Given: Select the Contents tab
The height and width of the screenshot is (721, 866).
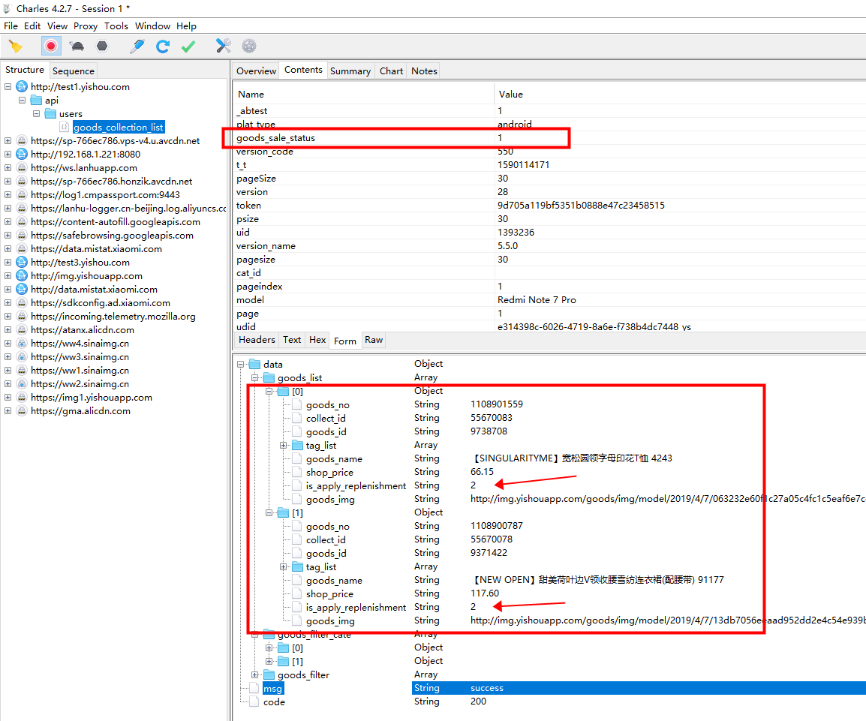Looking at the screenshot, I should pos(303,70).
